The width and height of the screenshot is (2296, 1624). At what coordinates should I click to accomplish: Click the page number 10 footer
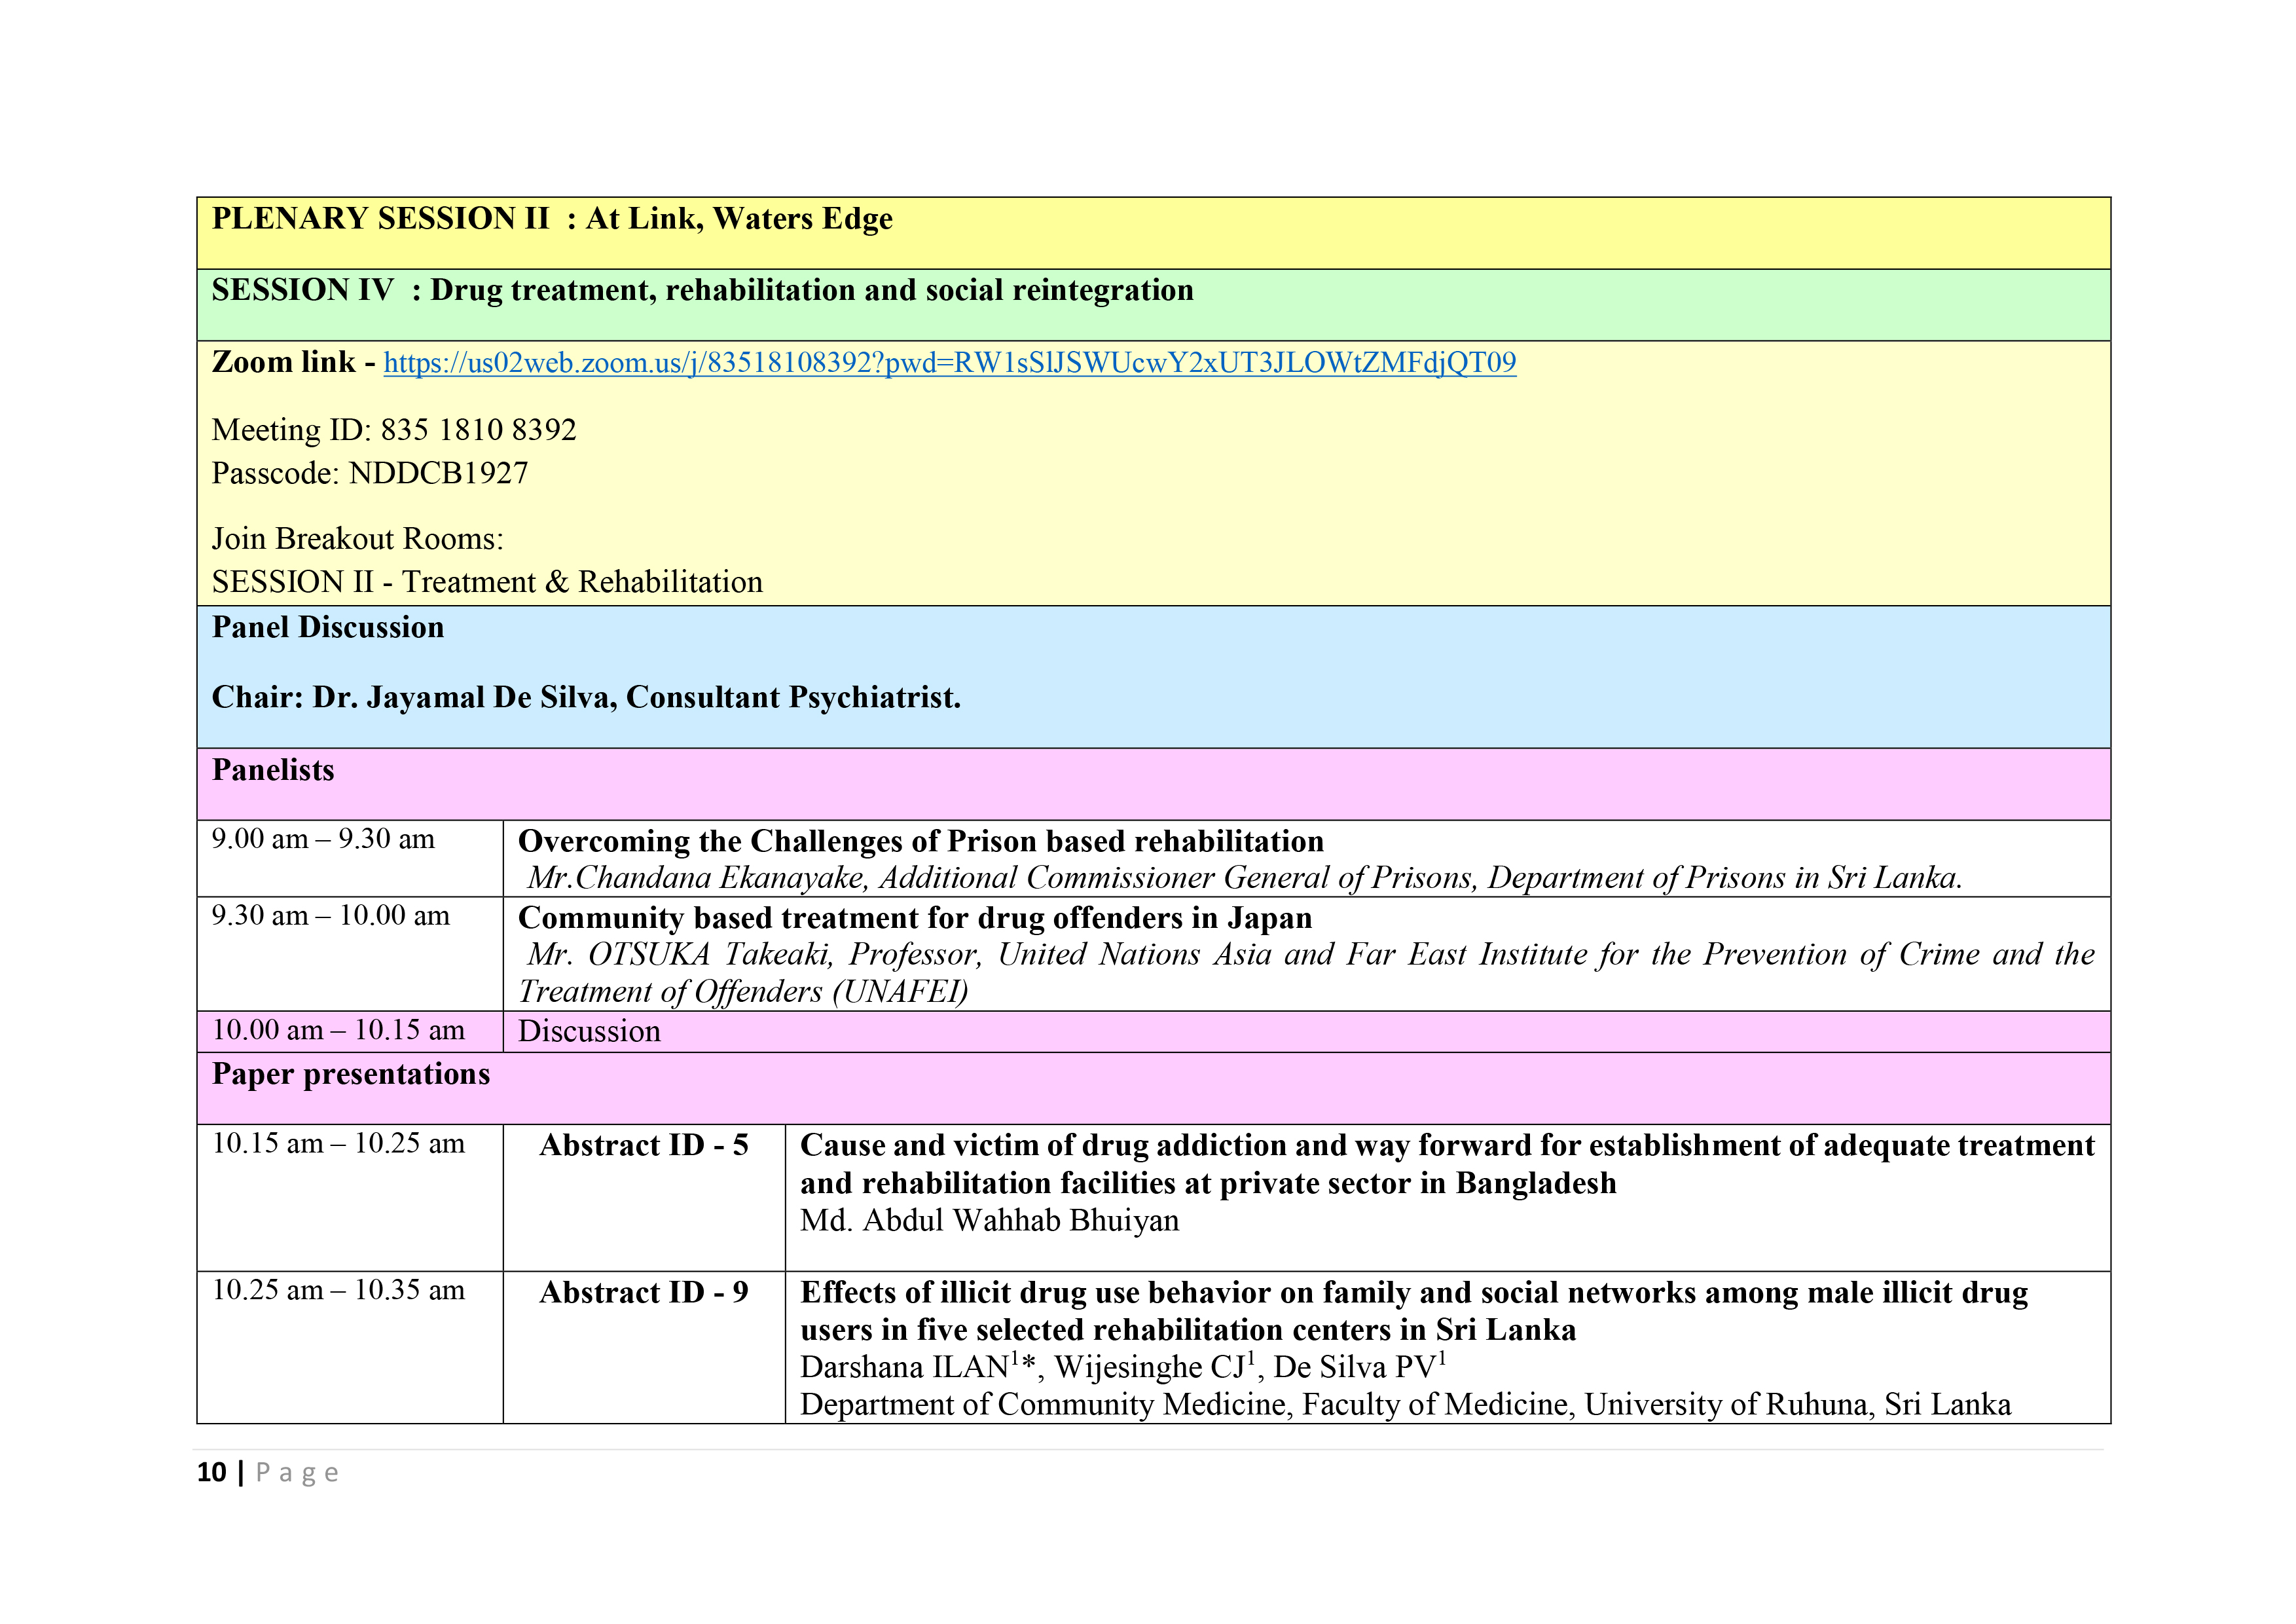[212, 1473]
